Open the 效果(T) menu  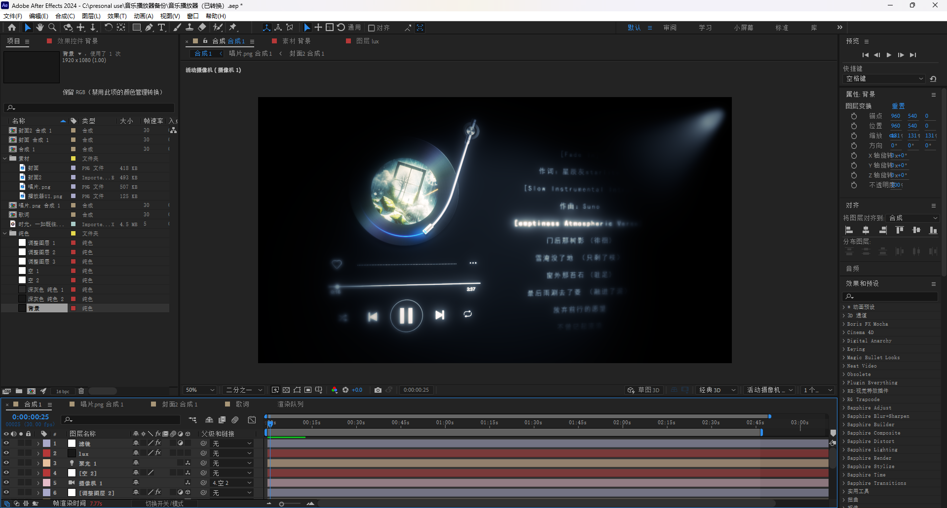[x=117, y=16]
